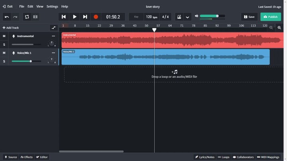Toggle the automation curve button
The image size is (287, 161).
[x=54, y=28]
